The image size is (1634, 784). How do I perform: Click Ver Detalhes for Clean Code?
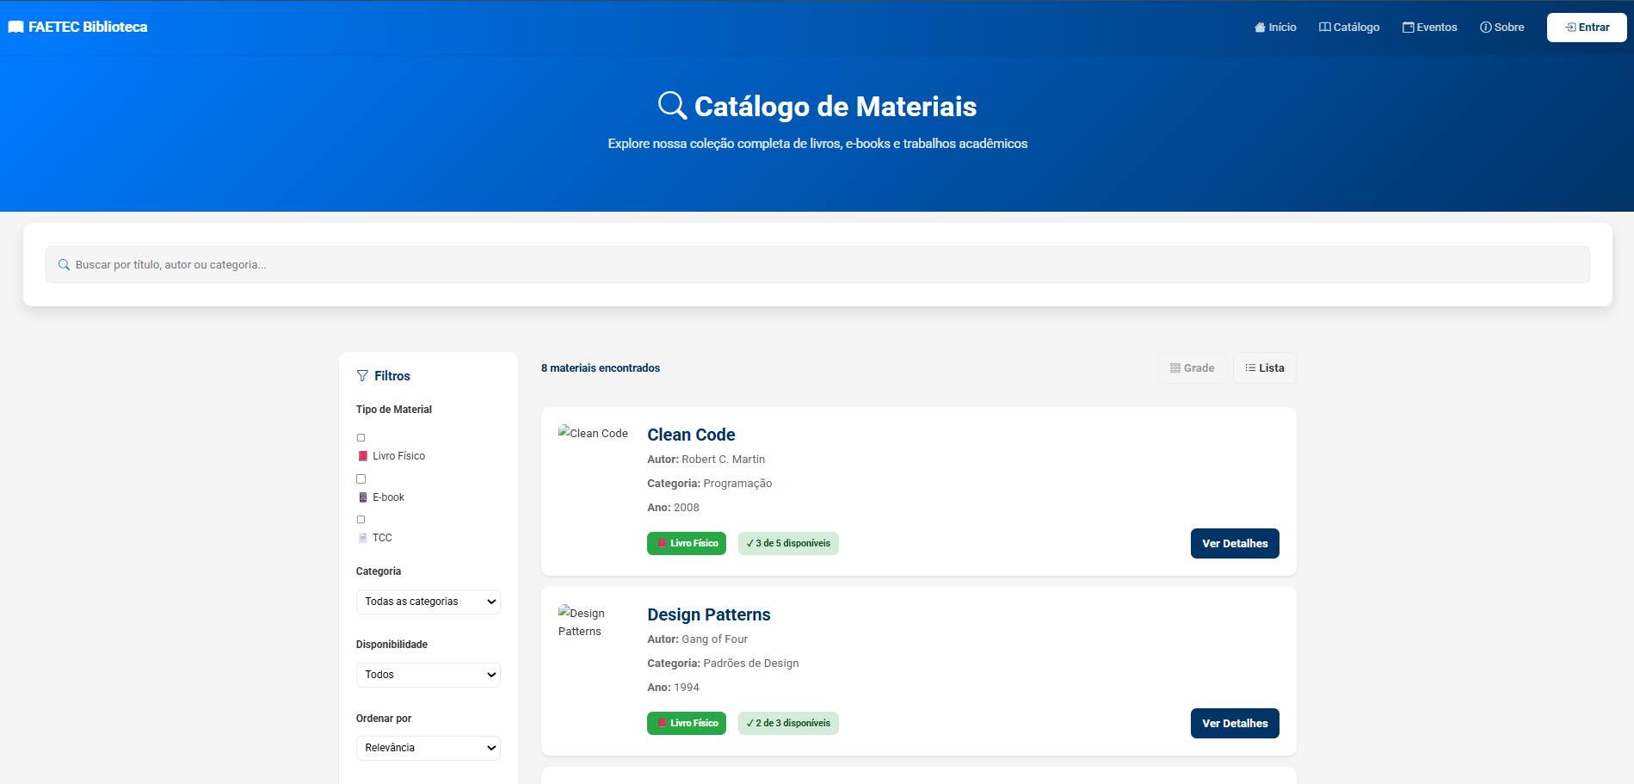(x=1234, y=543)
